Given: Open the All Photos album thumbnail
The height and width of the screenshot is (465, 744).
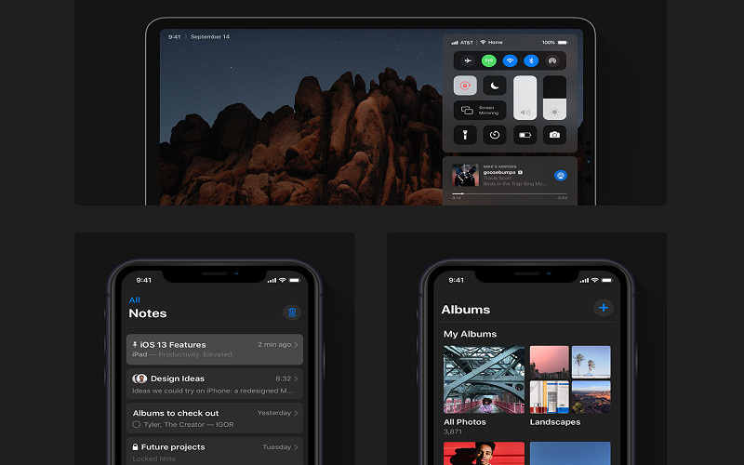Looking at the screenshot, I should coord(484,380).
